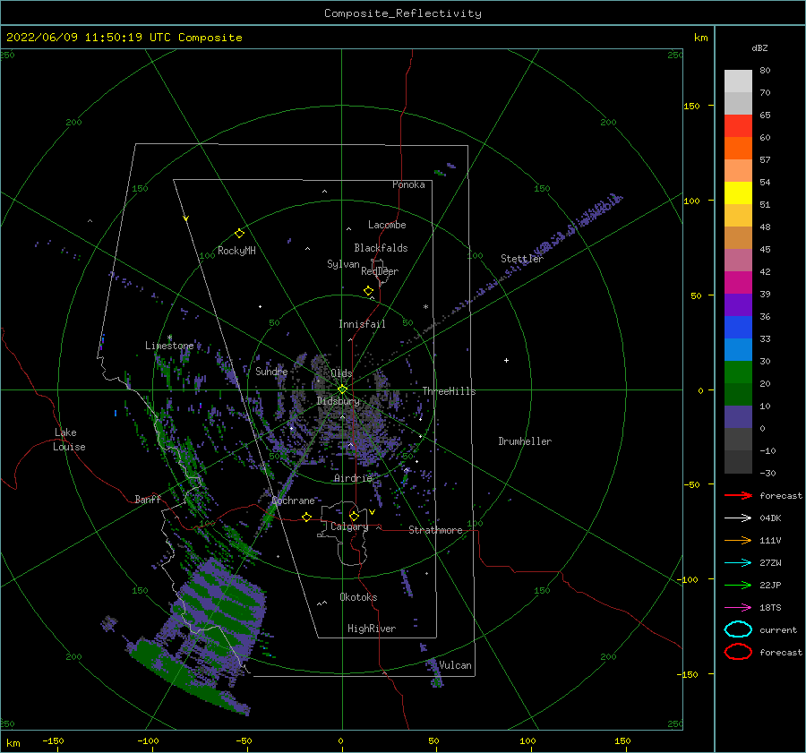Click the yellow swatch between 54 and 51 dBZ

738,193
